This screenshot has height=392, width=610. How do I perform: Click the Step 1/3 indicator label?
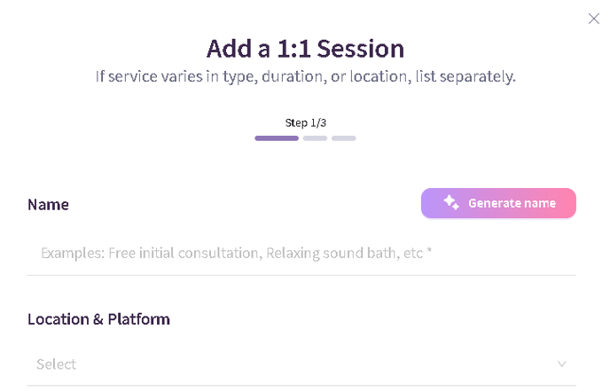coord(305,122)
